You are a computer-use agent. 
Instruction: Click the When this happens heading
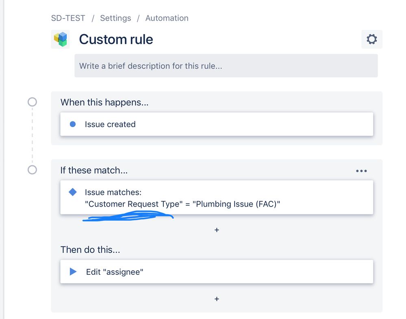click(104, 102)
